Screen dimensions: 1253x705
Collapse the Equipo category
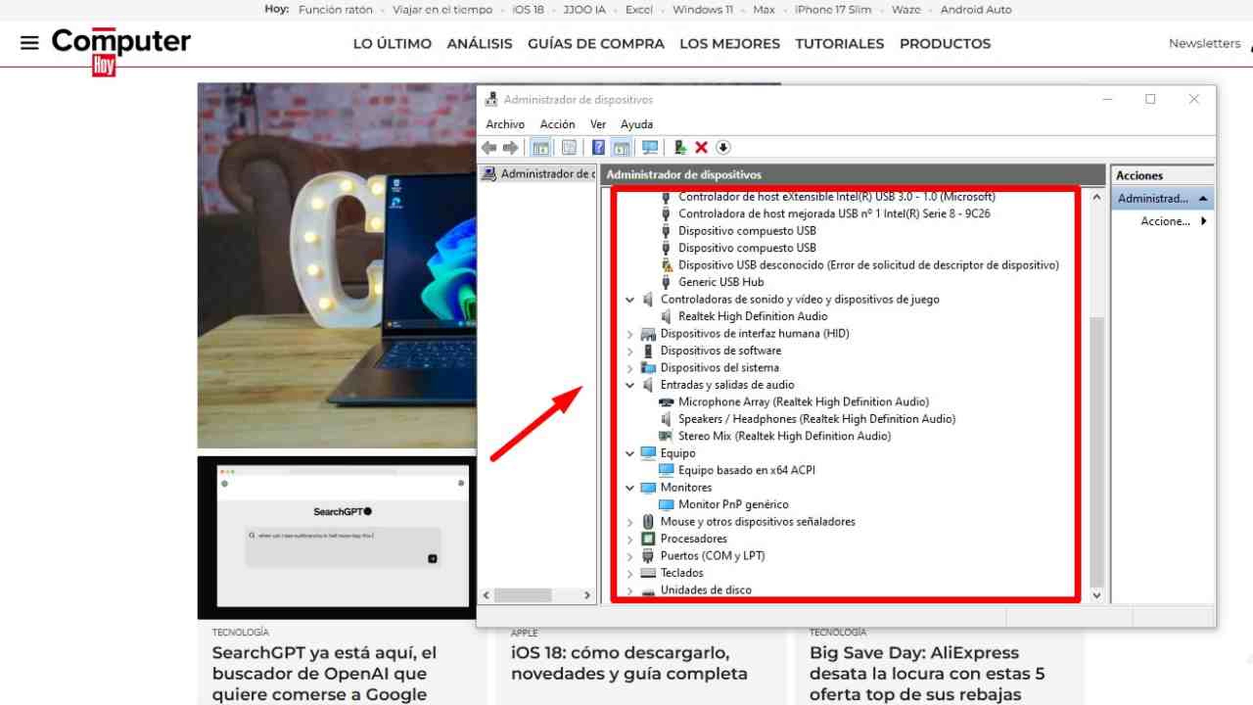click(x=630, y=454)
